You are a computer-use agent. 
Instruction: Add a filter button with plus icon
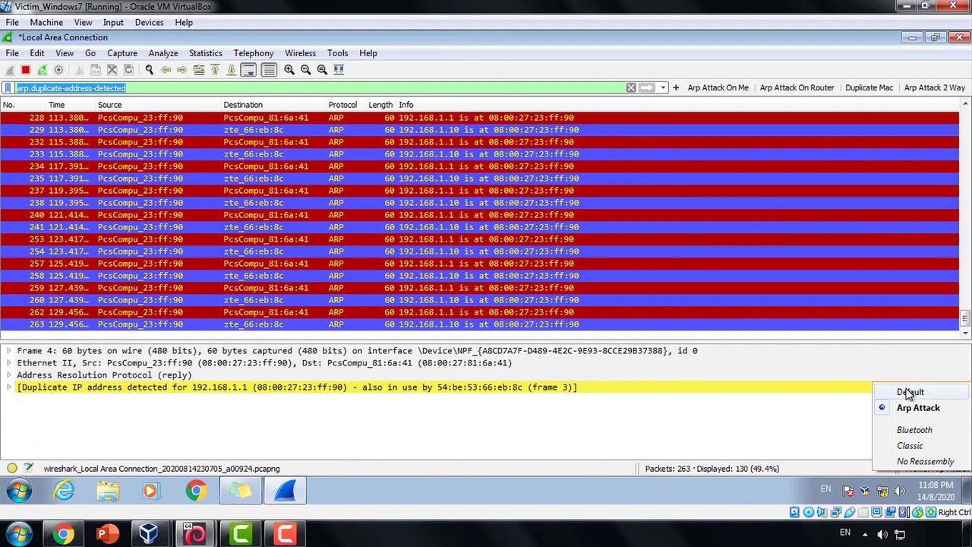676,88
